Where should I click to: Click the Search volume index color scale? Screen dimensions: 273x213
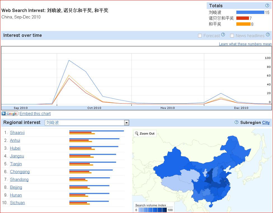click(152, 210)
